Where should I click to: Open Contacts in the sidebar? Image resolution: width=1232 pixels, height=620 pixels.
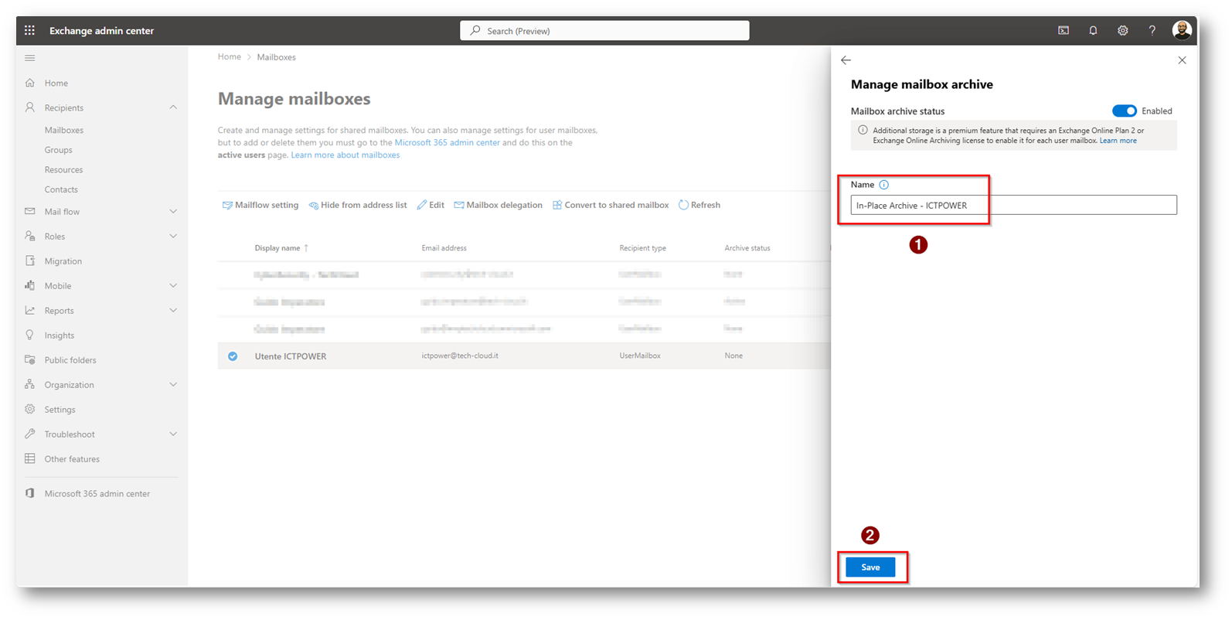[61, 189]
